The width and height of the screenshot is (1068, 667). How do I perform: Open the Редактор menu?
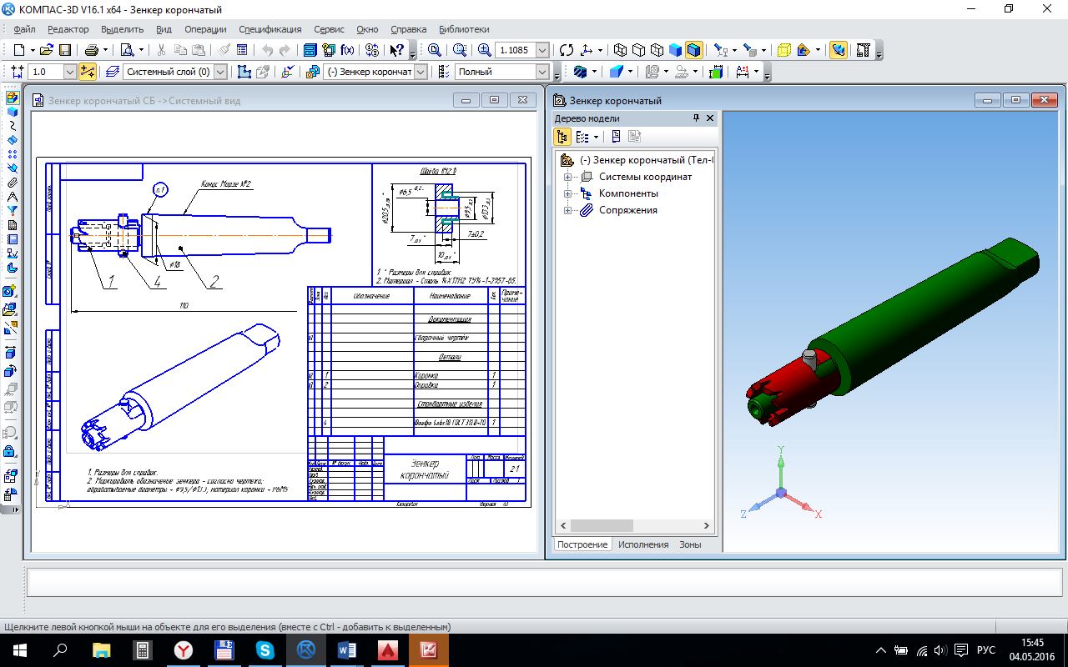click(x=68, y=29)
